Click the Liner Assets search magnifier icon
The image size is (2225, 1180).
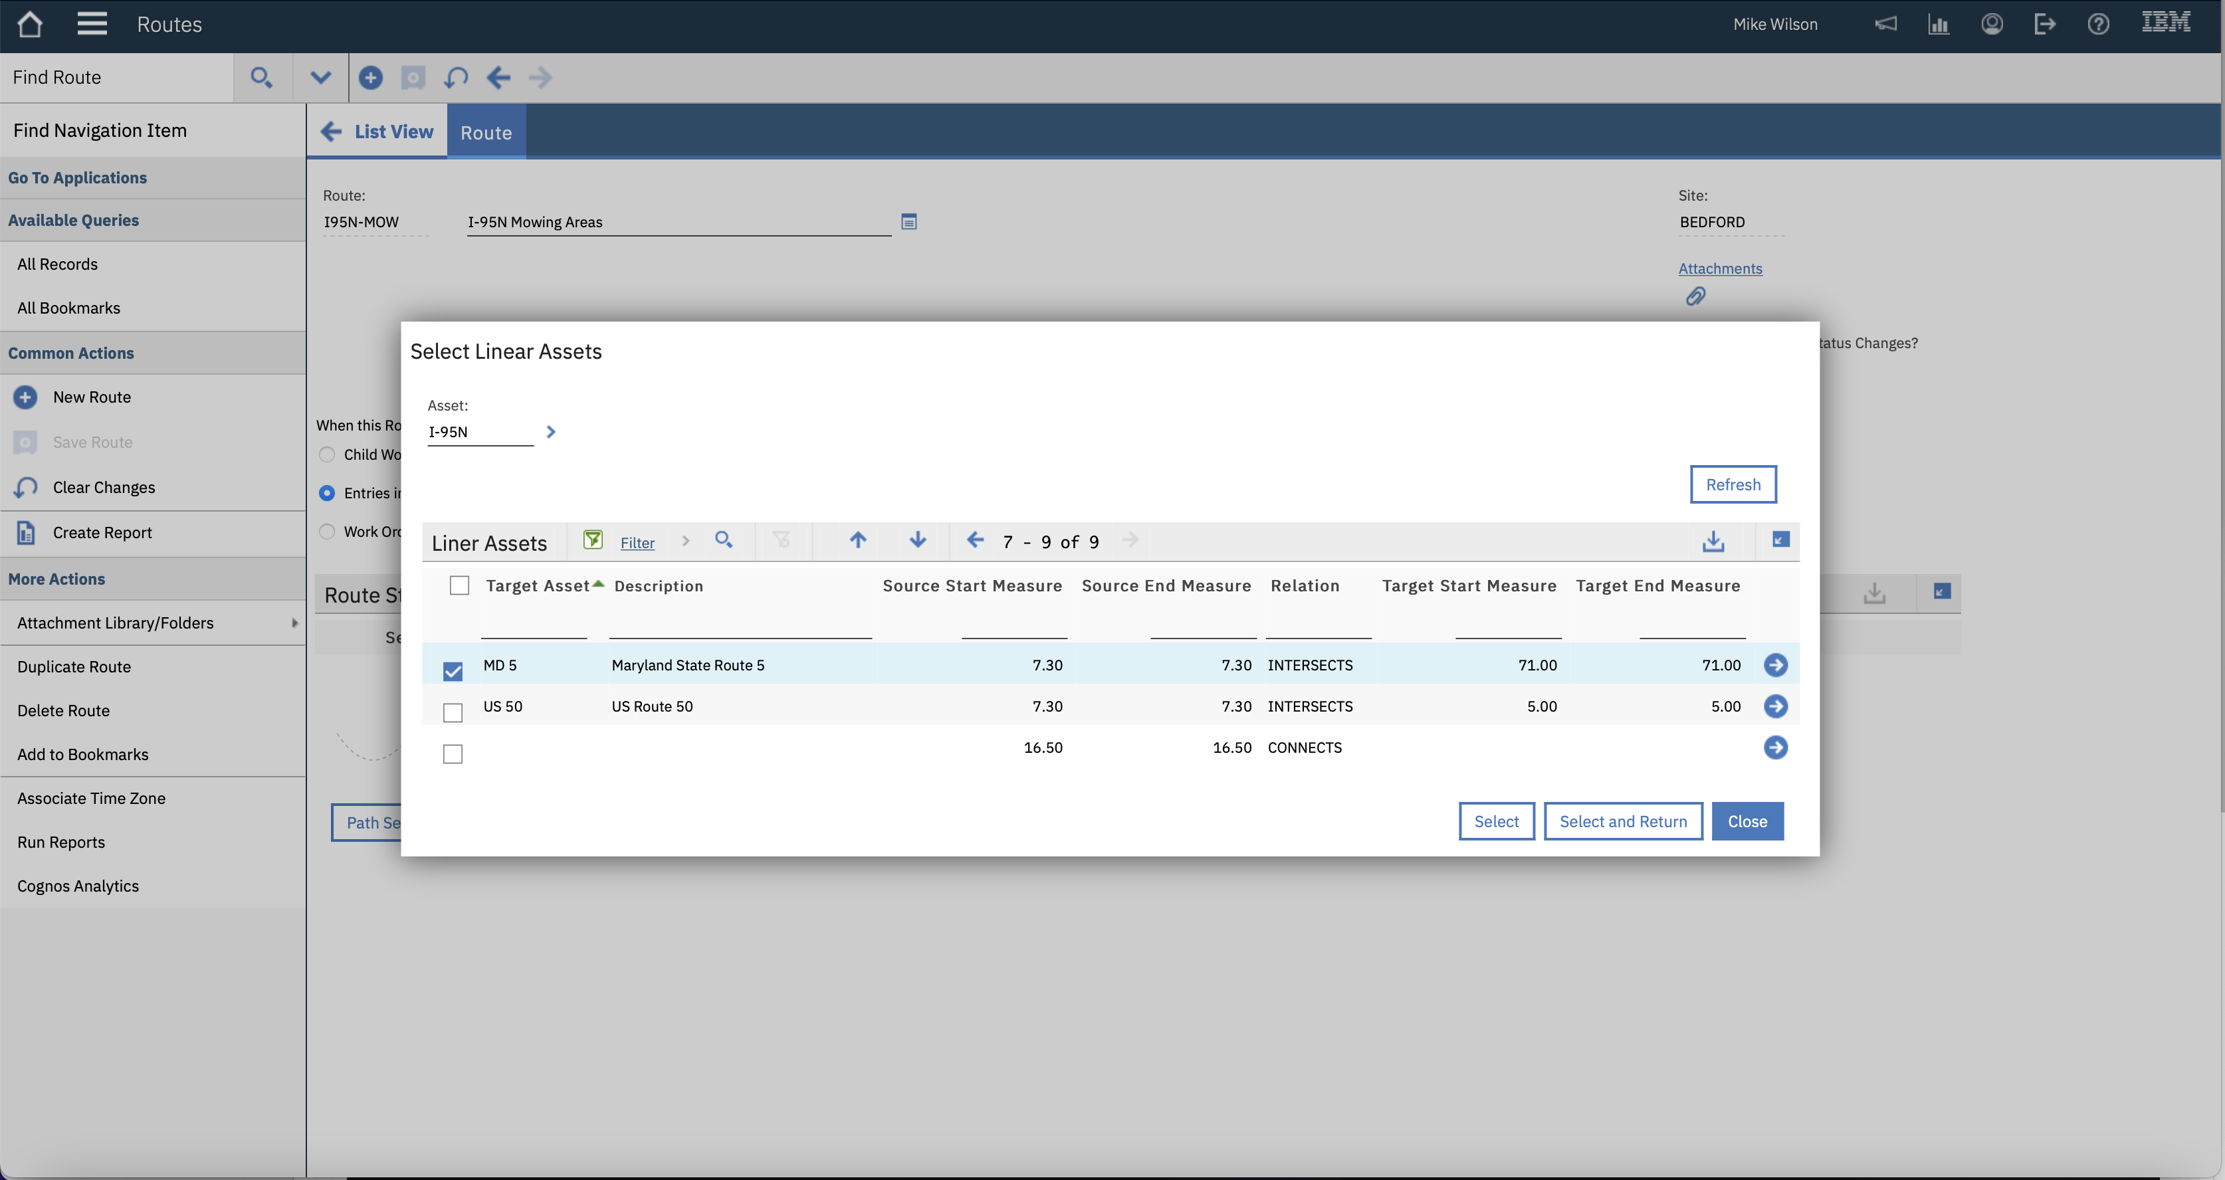click(x=724, y=540)
